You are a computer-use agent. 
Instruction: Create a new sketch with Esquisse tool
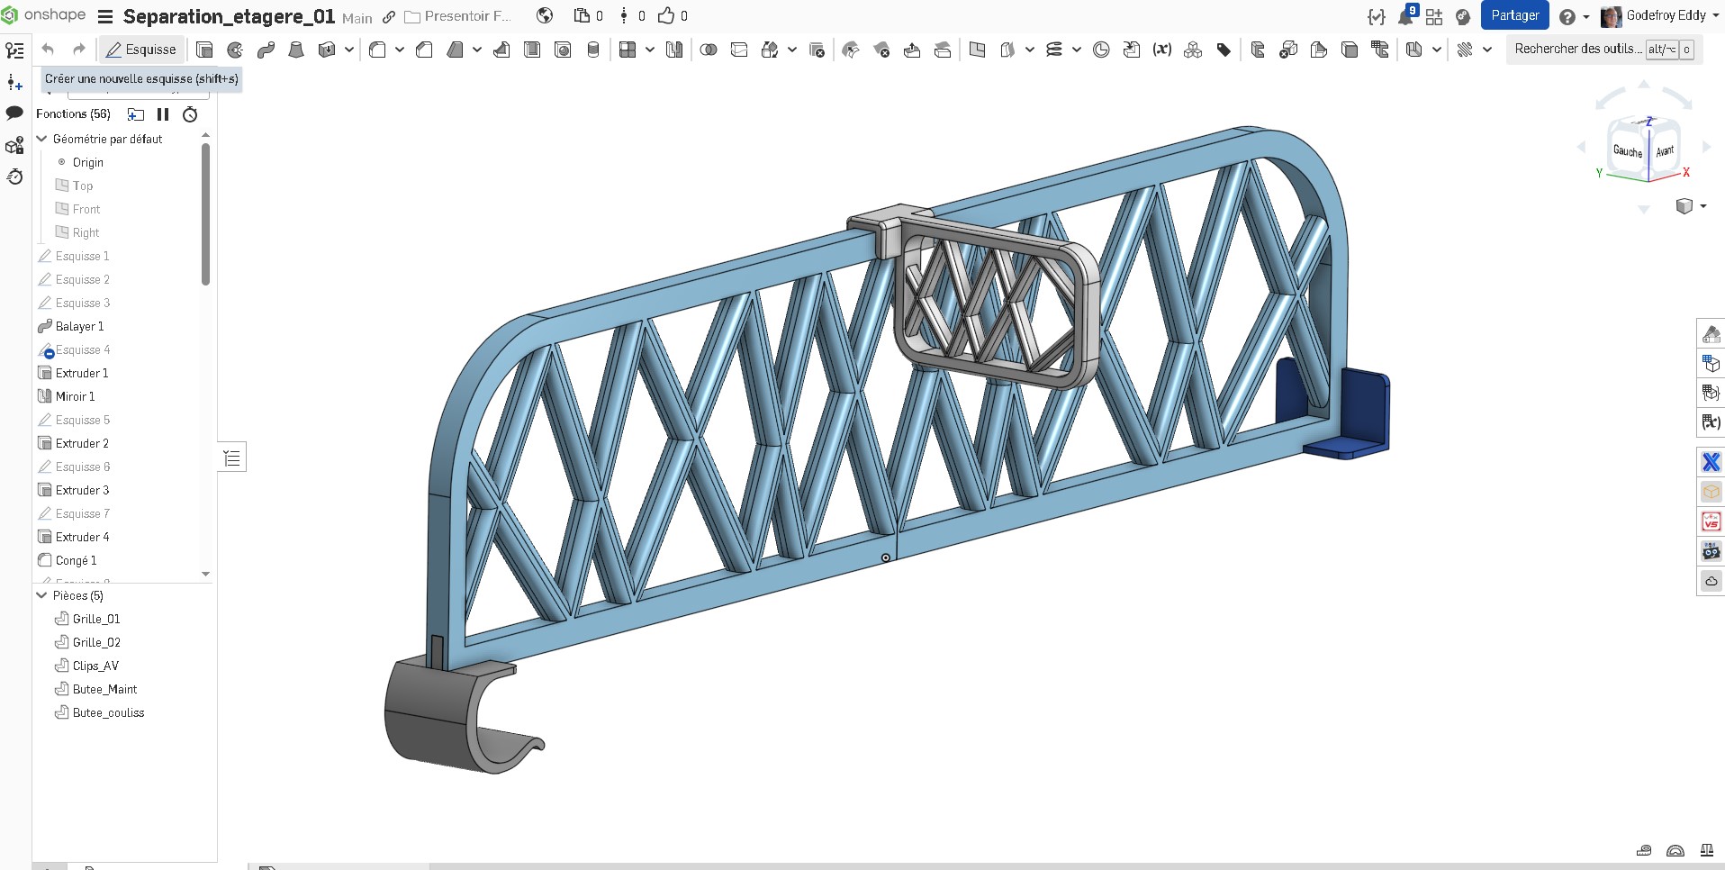tap(141, 50)
